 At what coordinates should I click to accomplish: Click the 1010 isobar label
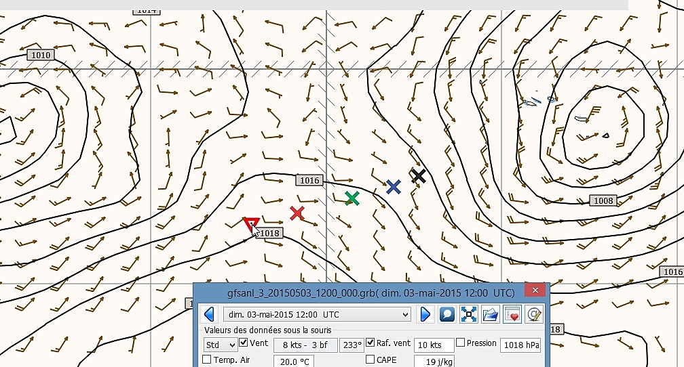[x=41, y=55]
